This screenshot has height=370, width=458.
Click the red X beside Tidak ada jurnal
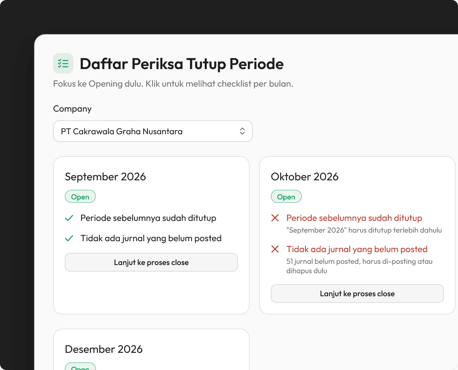(275, 249)
